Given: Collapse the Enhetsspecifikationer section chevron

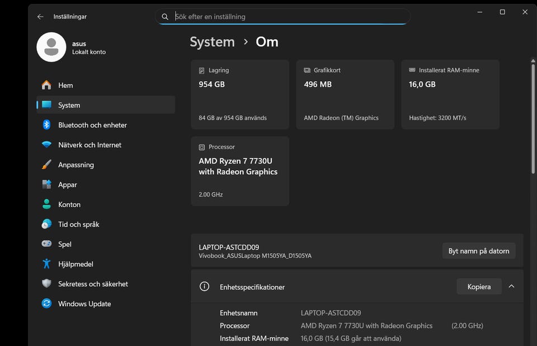Looking at the screenshot, I should click(x=511, y=287).
